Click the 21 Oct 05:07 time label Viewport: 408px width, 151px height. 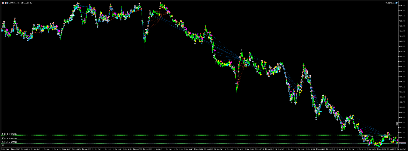coord(15,149)
